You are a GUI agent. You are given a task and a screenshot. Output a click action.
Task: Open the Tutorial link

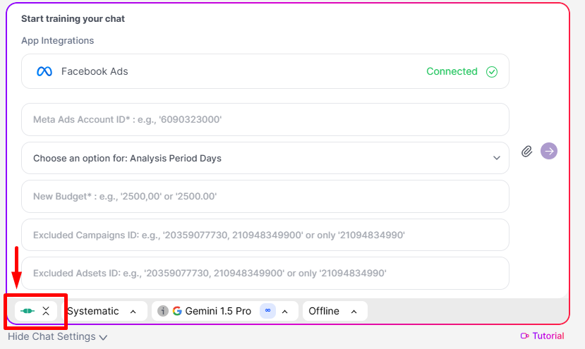pyautogui.click(x=543, y=336)
